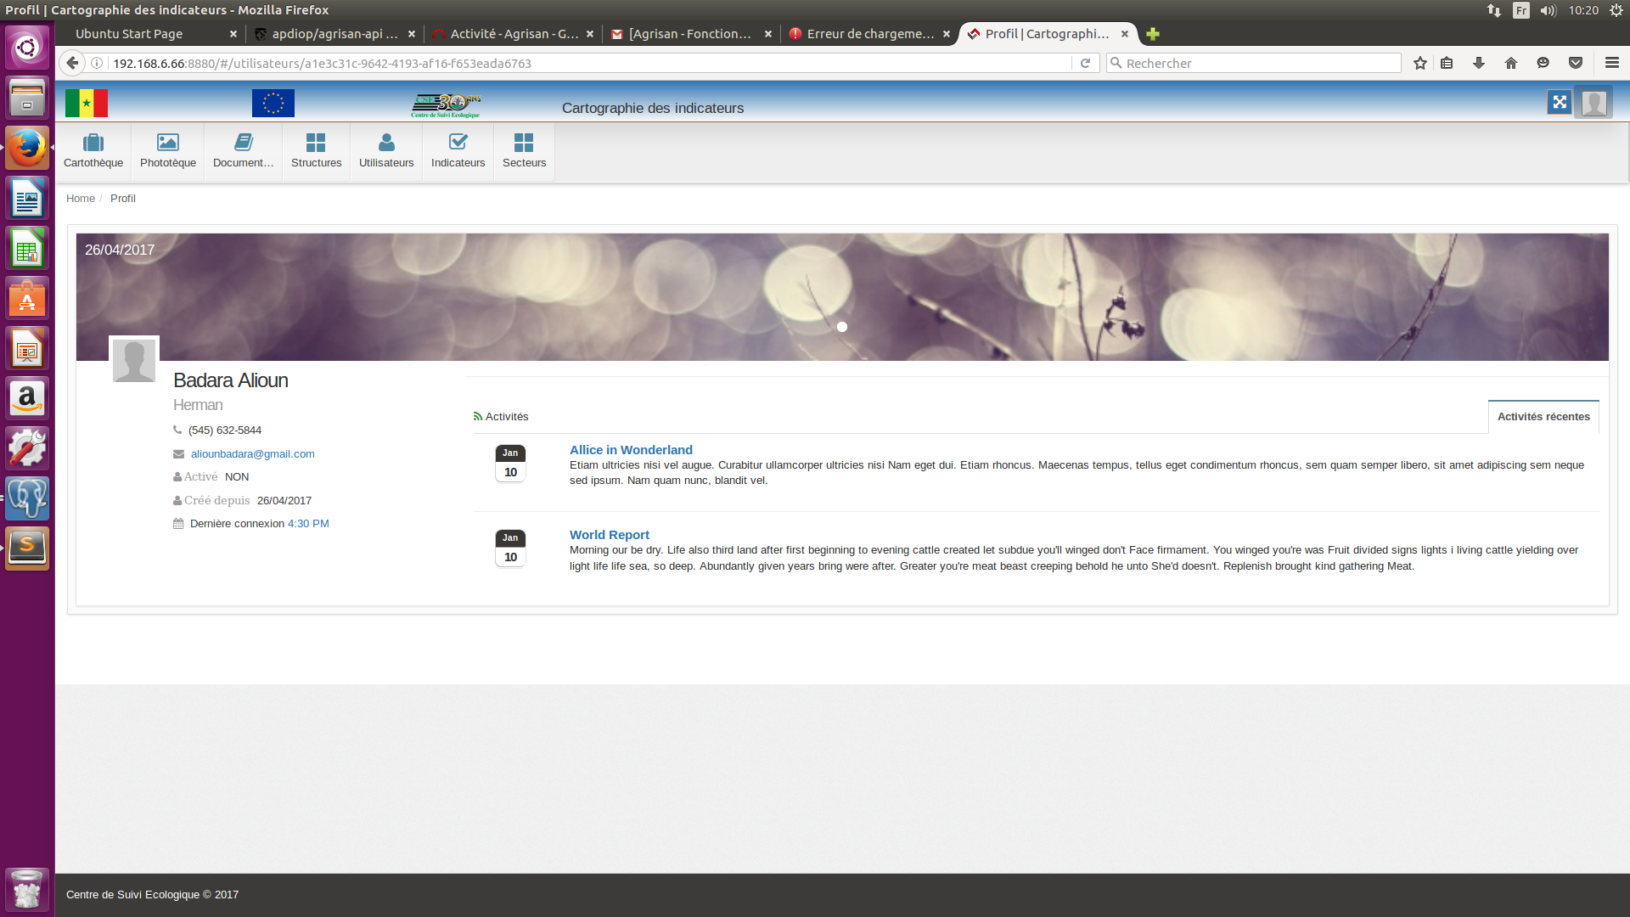This screenshot has height=917, width=1630.
Task: Click Jan 10 badge beside World Report
Action: (510, 549)
